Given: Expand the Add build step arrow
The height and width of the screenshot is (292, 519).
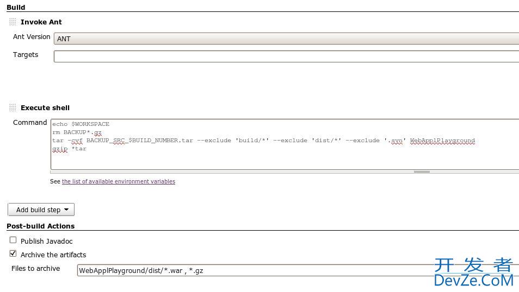Looking at the screenshot, I should [x=66, y=210].
